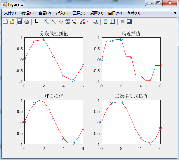Viewport: 179px width, 160px height.
Task: Open a file with folder icon
Action: 12,21
